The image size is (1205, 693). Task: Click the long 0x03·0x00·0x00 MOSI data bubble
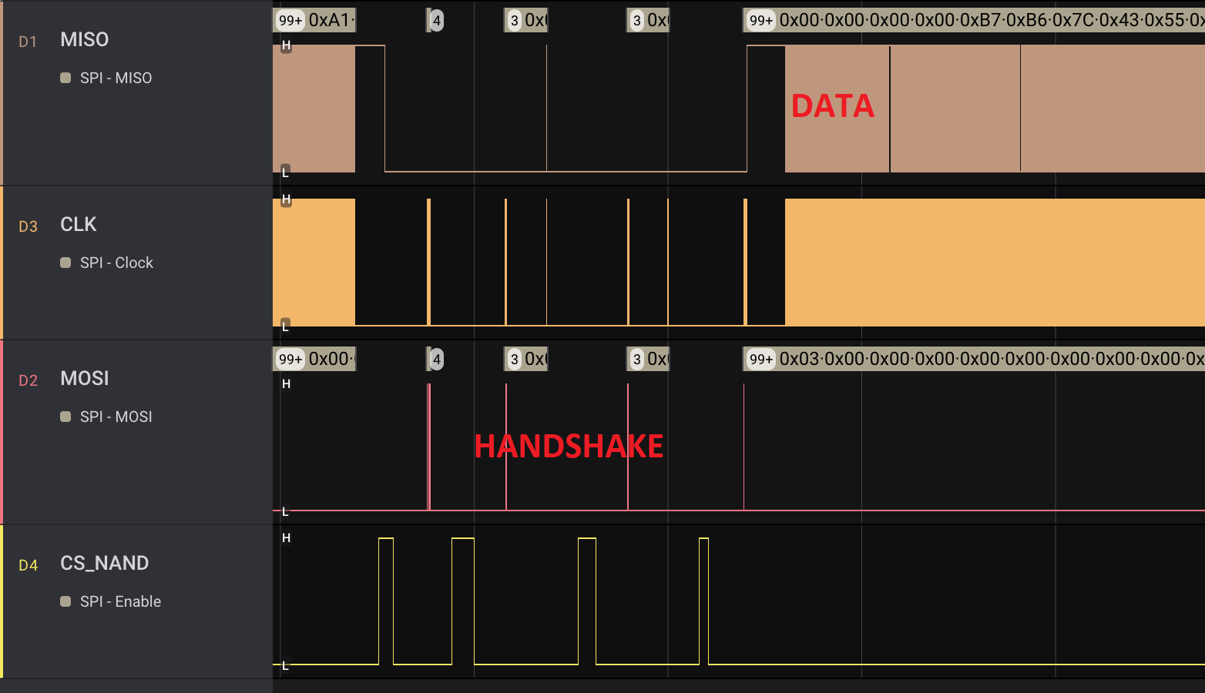pos(974,359)
